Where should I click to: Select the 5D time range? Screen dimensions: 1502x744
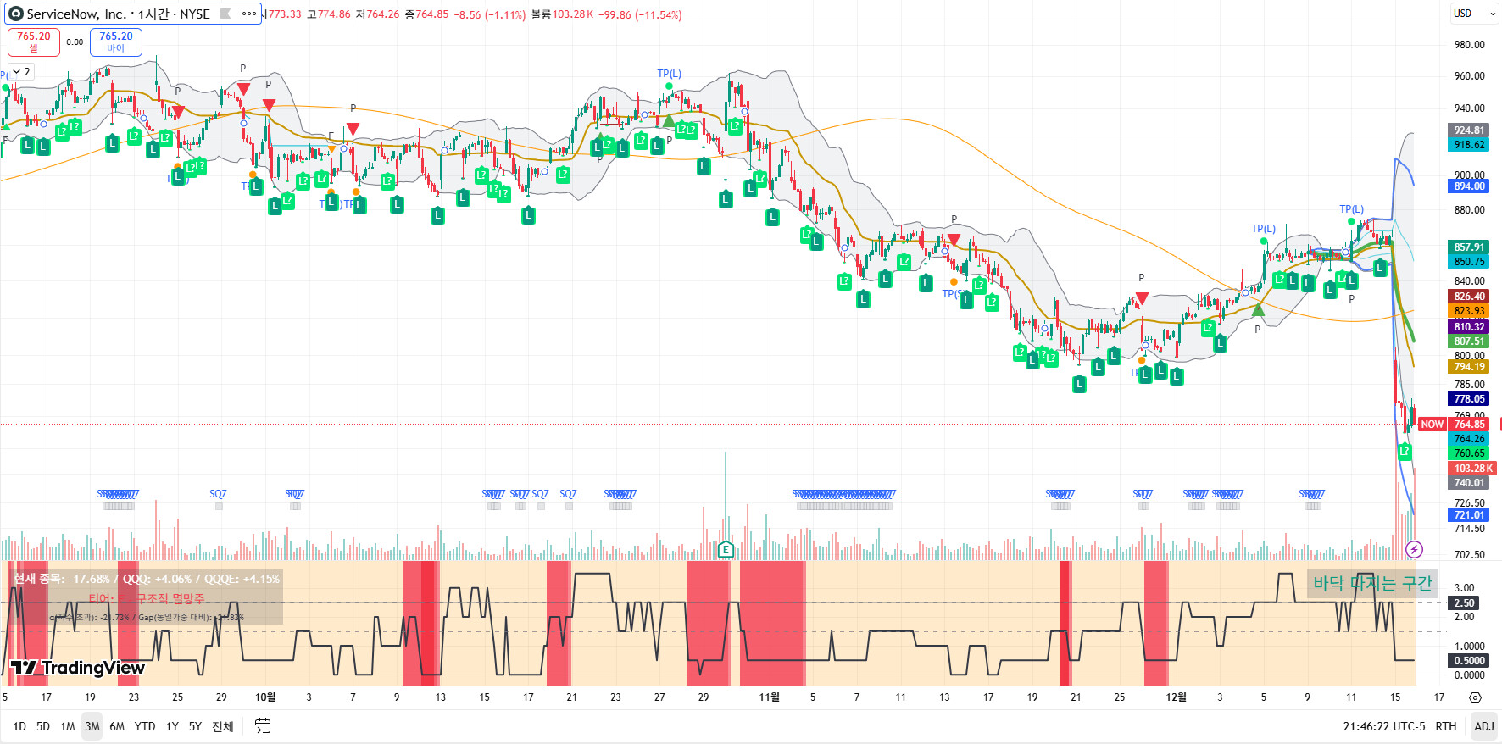[x=43, y=726]
